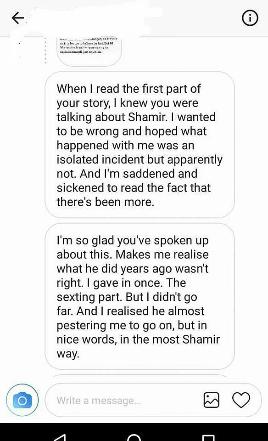The height and width of the screenshot is (441, 268).
Task: Open the blue camera button
Action: pyautogui.click(x=22, y=400)
